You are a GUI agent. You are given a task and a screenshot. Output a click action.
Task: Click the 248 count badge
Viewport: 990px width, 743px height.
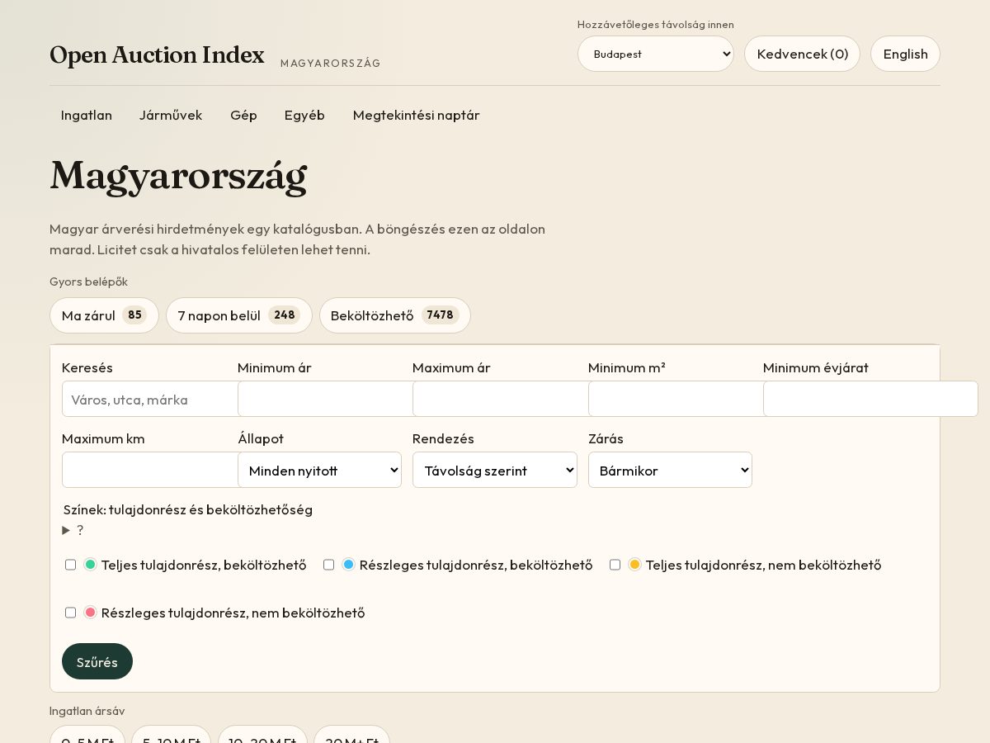click(x=285, y=315)
